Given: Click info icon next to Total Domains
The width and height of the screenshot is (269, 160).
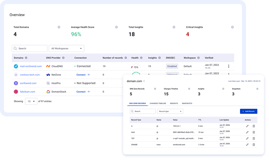Looking at the screenshot, I should tap(59, 27).
